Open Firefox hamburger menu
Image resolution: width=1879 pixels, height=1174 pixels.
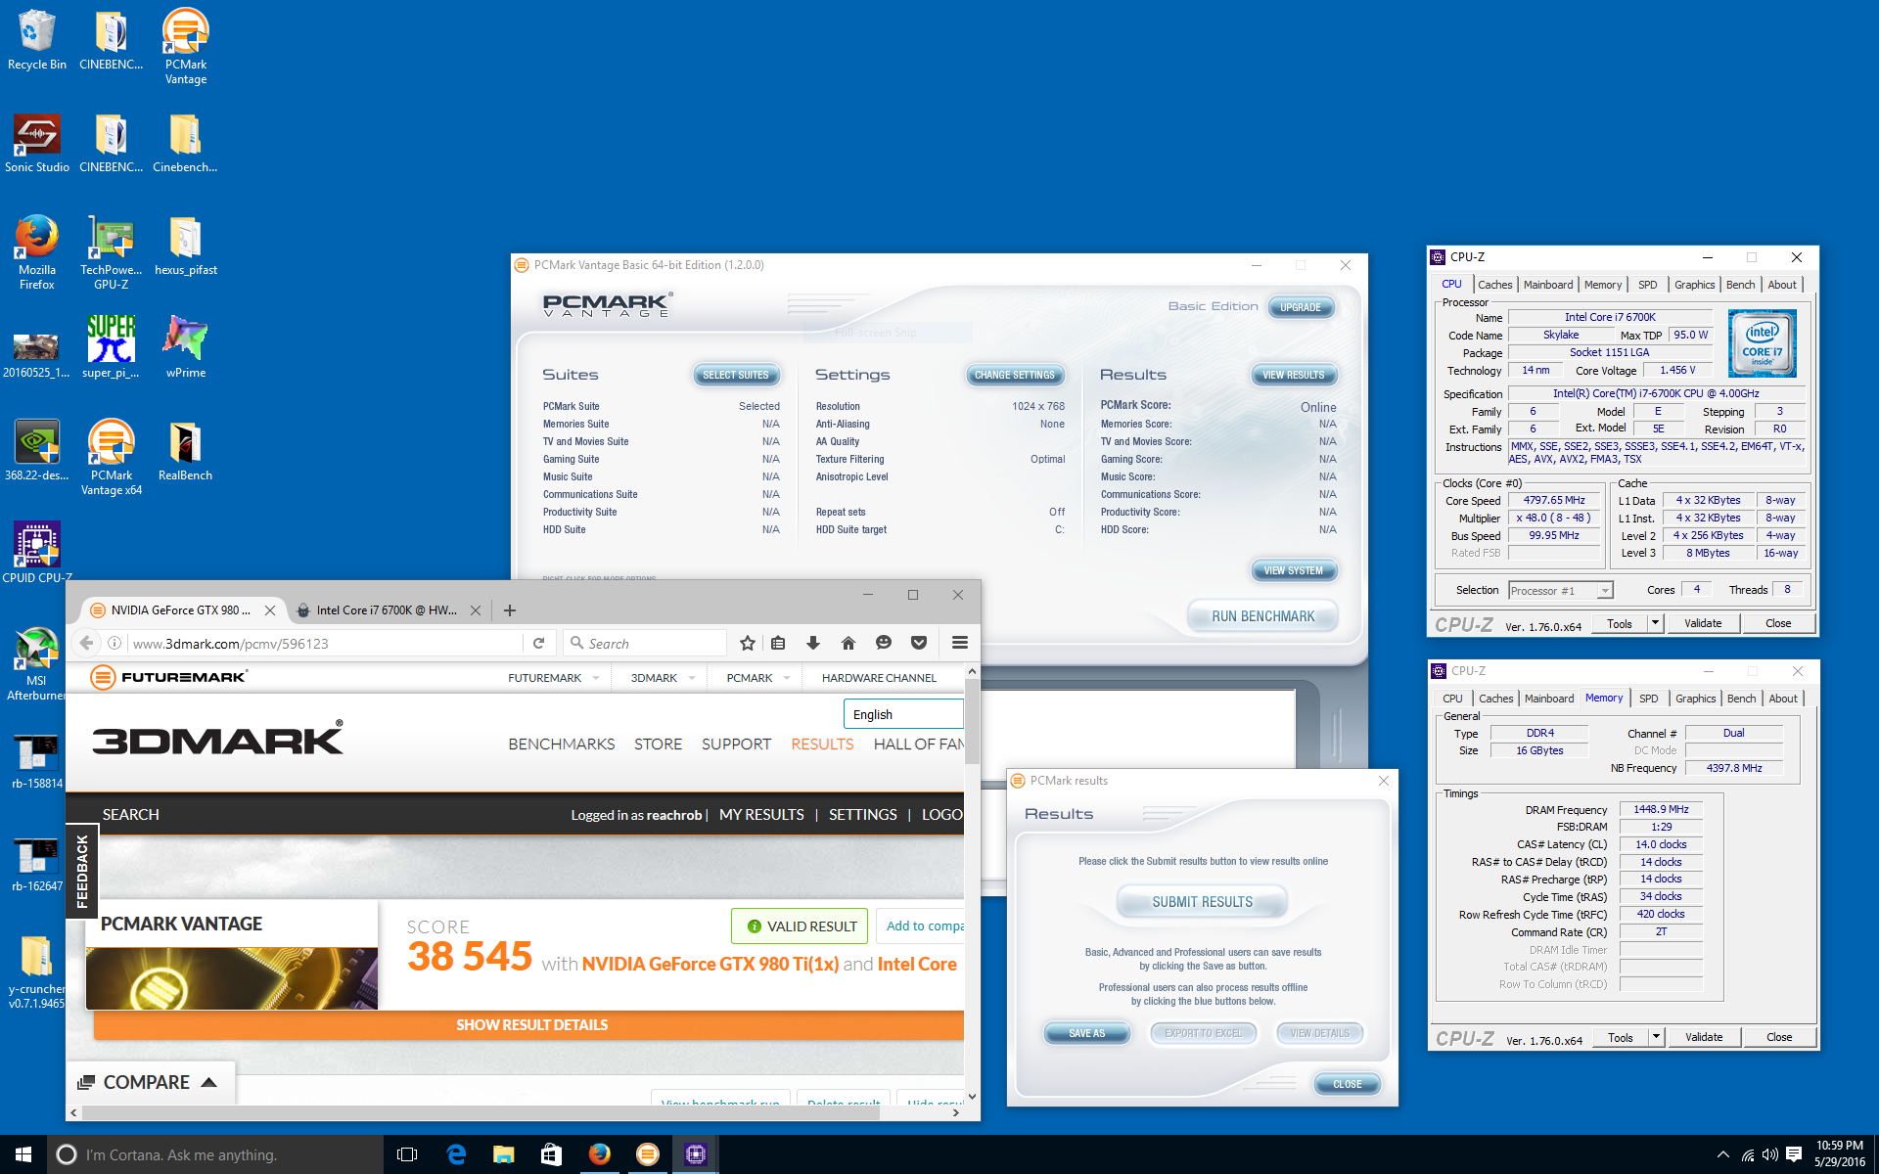click(x=959, y=643)
